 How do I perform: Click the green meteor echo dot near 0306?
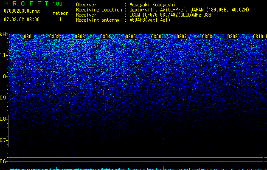tap(163, 139)
